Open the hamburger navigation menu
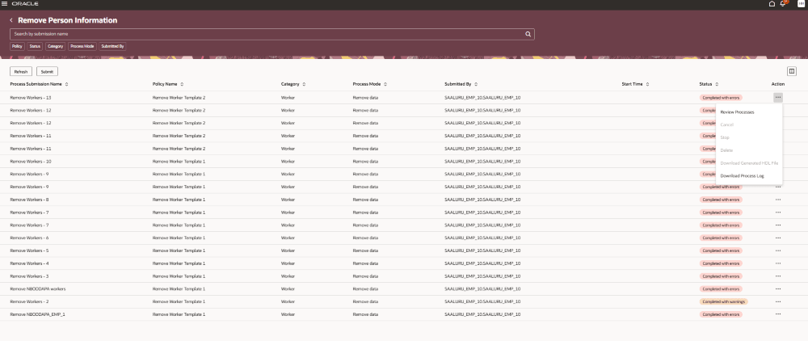The width and height of the screenshot is (808, 341). pyautogui.click(x=5, y=3)
